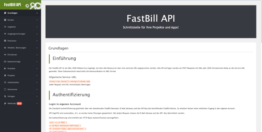Open Dokumente menu entry
The height and width of the screenshot is (132, 262).
[20, 89]
